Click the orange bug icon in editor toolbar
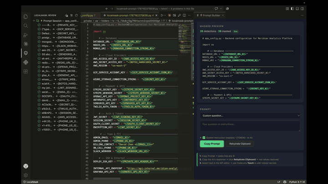The width and height of the screenshot is (328, 184). (169, 15)
